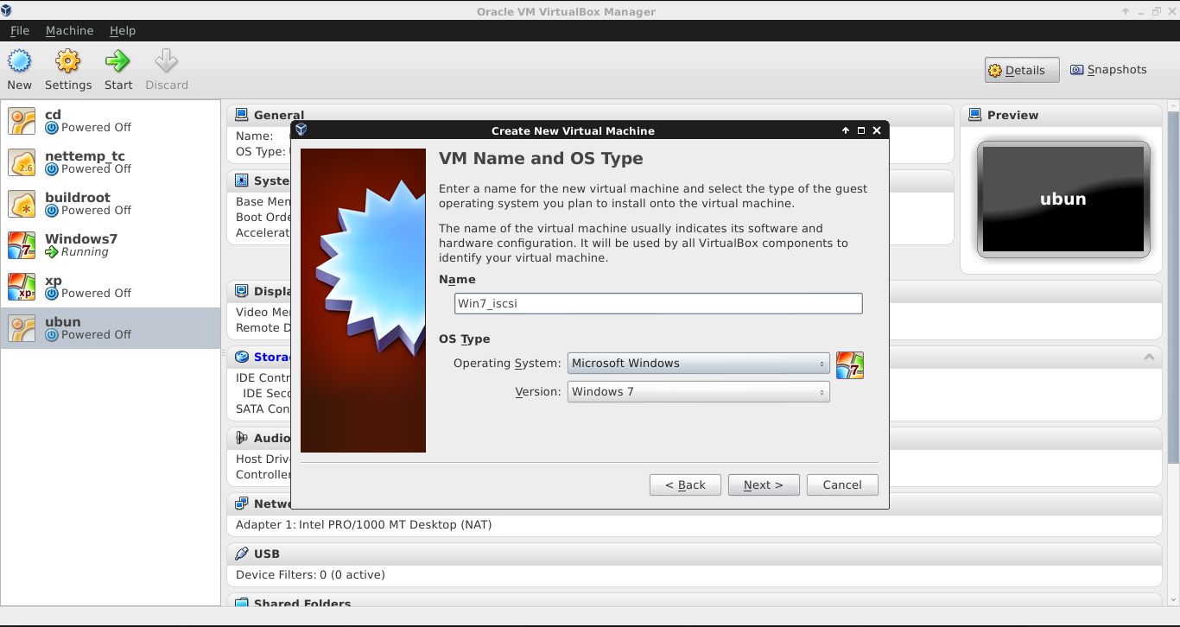Close the Create New Virtual Machine dialog
This screenshot has width=1180, height=627.
point(877,130)
